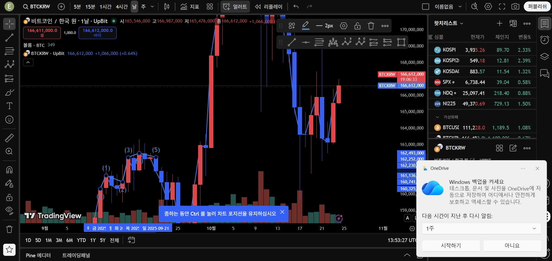Switch to 5분 interval
This screenshot has height=261, width=552.
pos(77,7)
